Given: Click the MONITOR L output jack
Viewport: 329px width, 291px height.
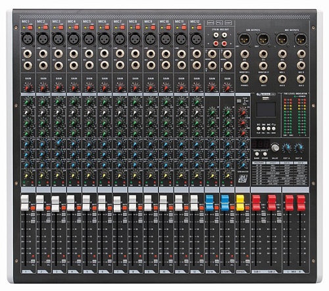Looking at the screenshot, I should click(244, 66).
